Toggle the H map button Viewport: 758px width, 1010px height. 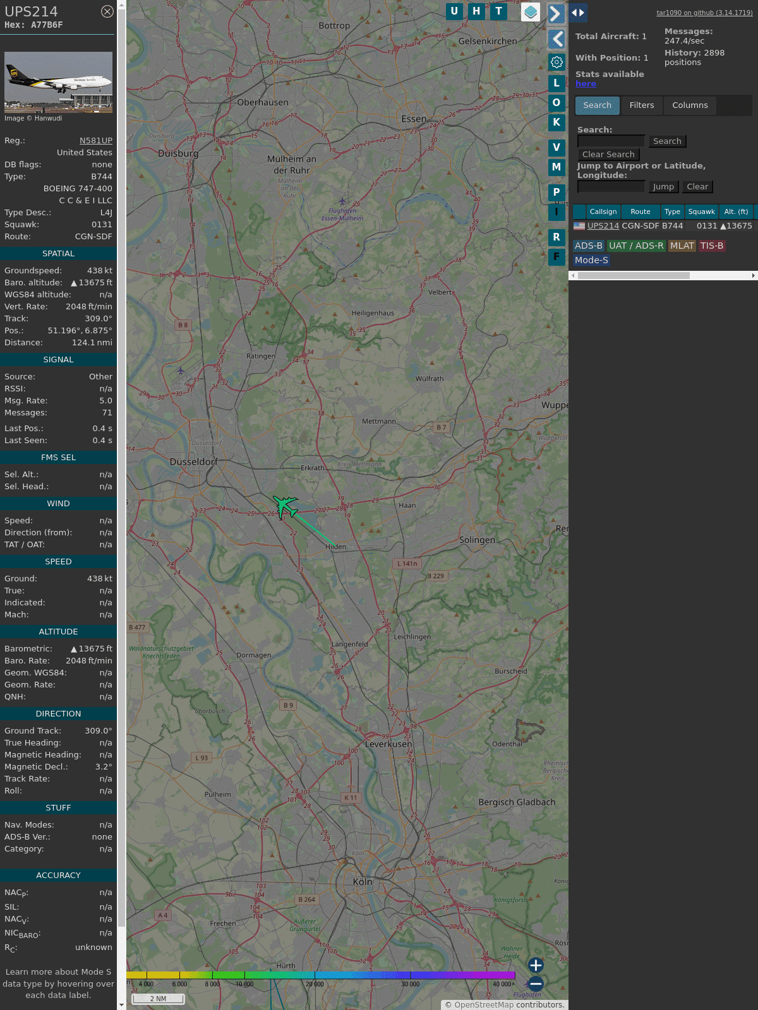[476, 11]
